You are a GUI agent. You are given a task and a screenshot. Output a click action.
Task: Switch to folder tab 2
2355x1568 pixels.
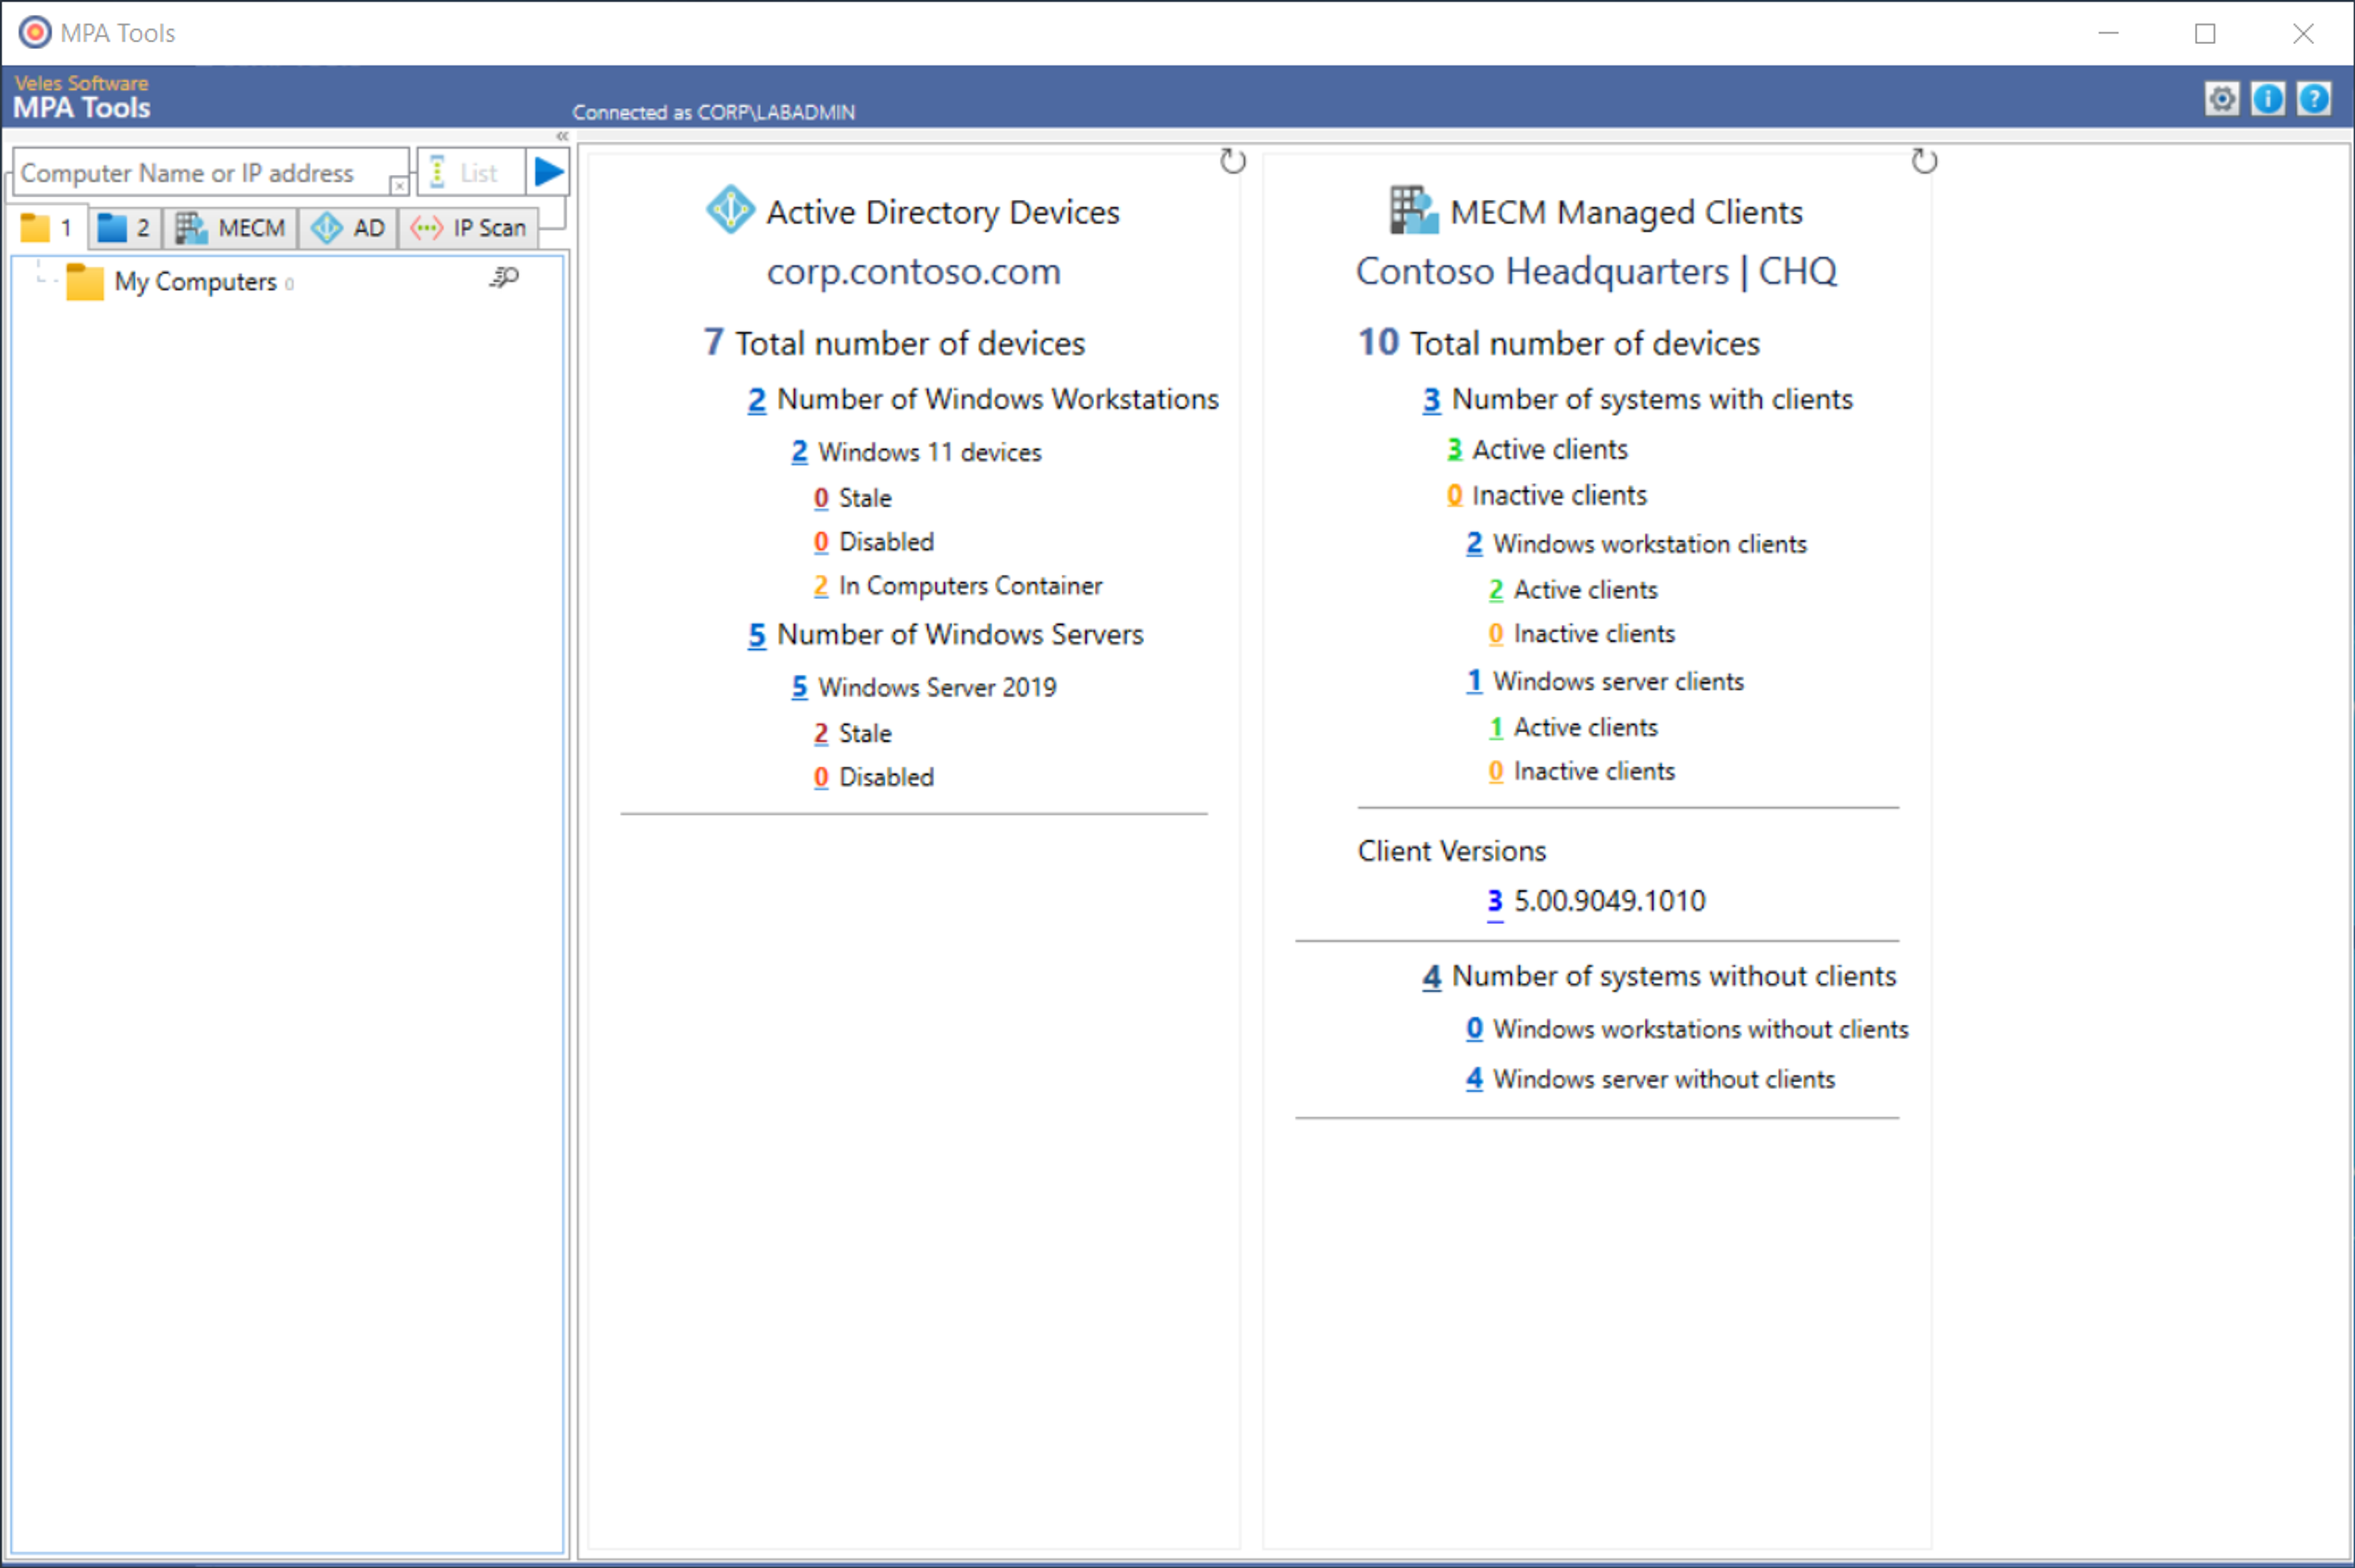[x=125, y=228]
